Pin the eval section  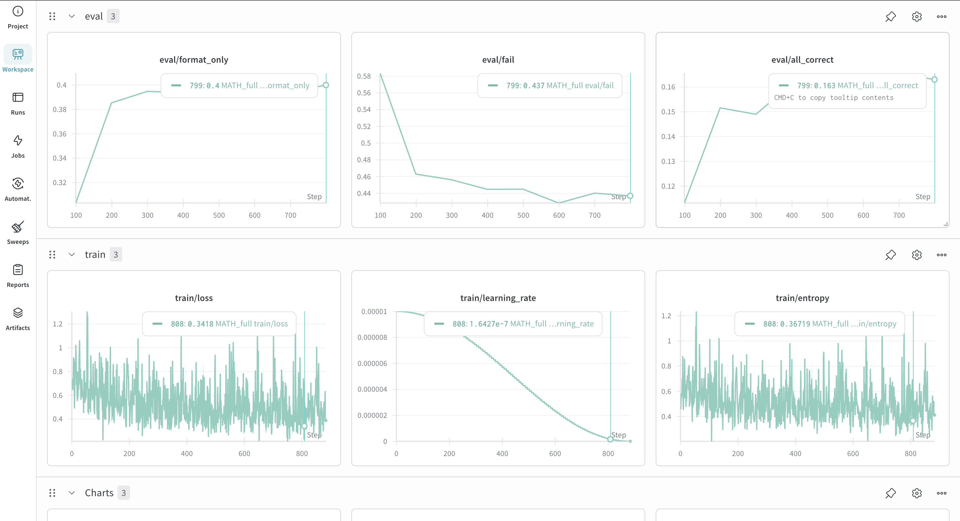pos(890,16)
